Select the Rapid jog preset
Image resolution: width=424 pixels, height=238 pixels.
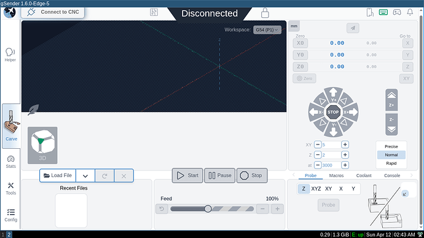[391, 163]
